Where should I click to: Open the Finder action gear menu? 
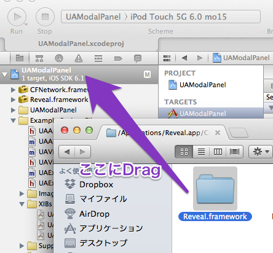tap(261, 152)
